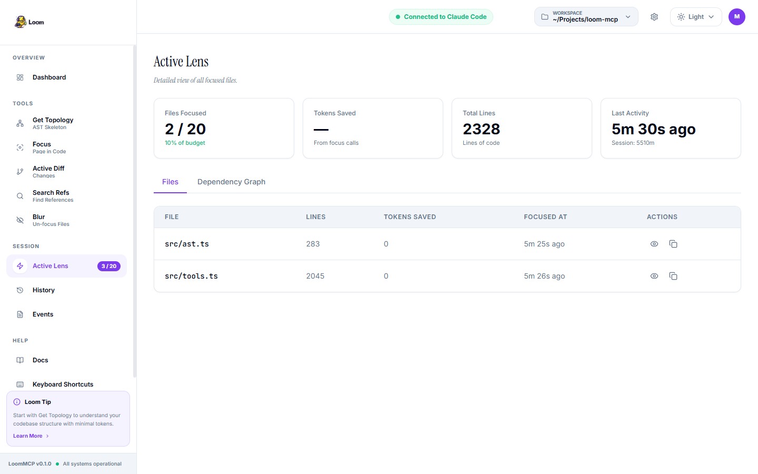758x474 pixels.
Task: Select the Active Diff tool
Action: coord(48,172)
